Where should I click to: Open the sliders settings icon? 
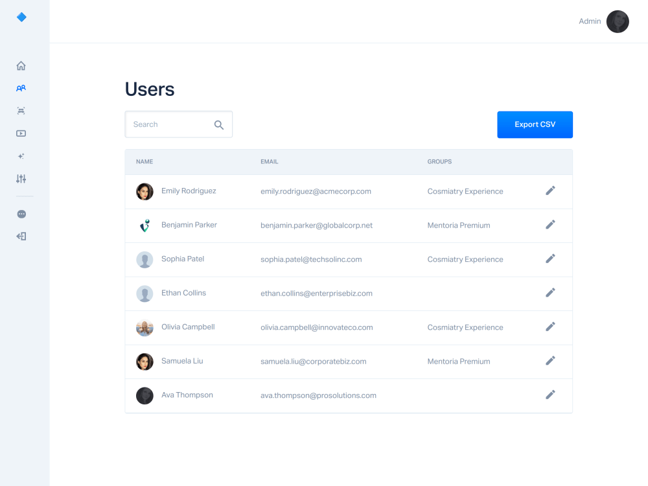click(x=21, y=179)
